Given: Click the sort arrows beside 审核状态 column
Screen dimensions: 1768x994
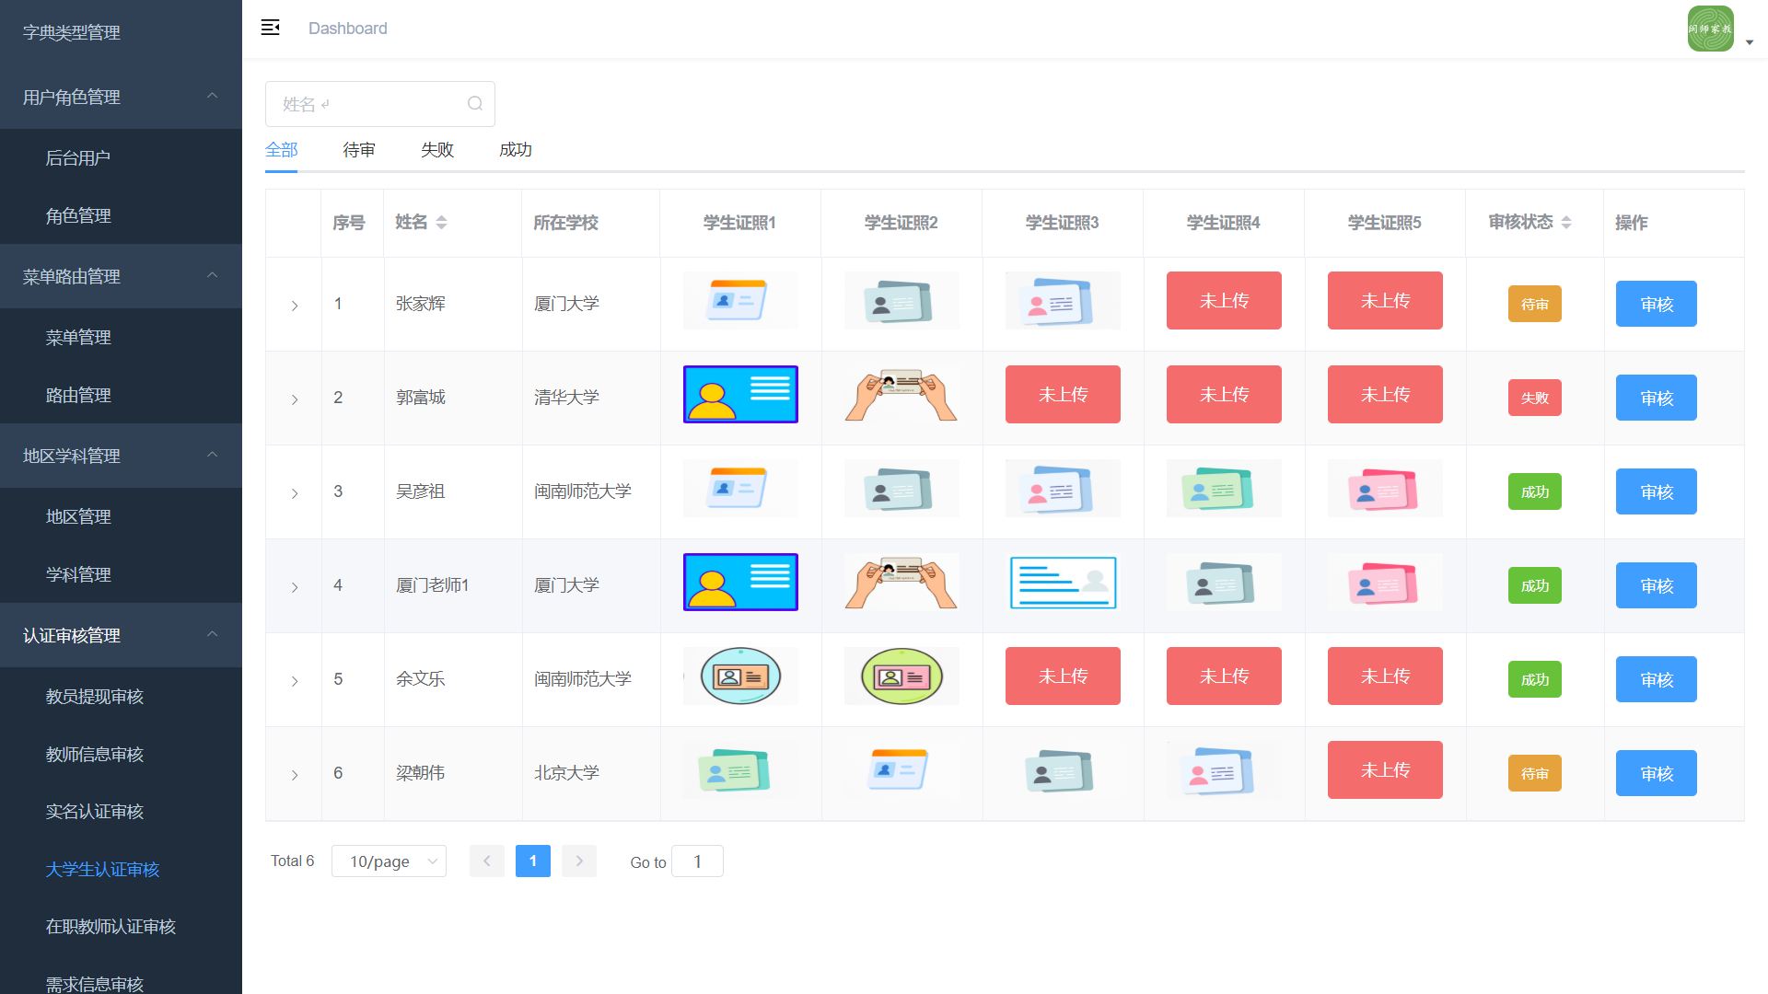Looking at the screenshot, I should [1566, 222].
